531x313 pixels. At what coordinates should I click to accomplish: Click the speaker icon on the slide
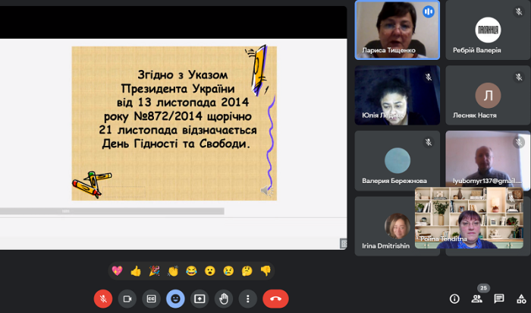tap(266, 190)
